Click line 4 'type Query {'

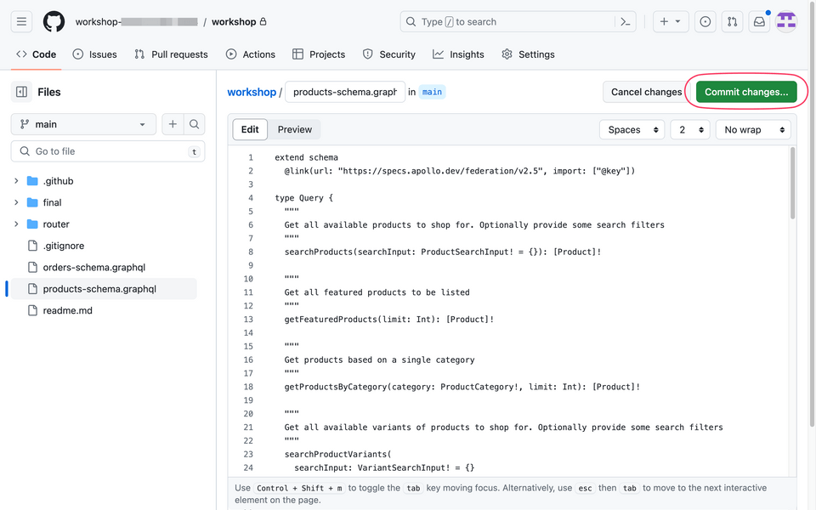(x=303, y=198)
